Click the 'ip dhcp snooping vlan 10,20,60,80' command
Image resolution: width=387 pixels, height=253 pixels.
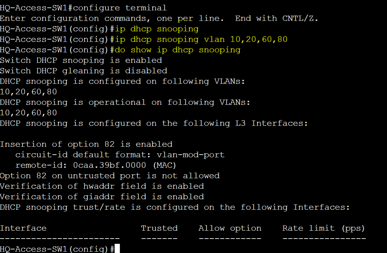pyautogui.click(x=201, y=40)
